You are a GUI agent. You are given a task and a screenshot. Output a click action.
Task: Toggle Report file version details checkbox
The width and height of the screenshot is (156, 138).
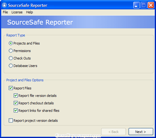point(16,96)
